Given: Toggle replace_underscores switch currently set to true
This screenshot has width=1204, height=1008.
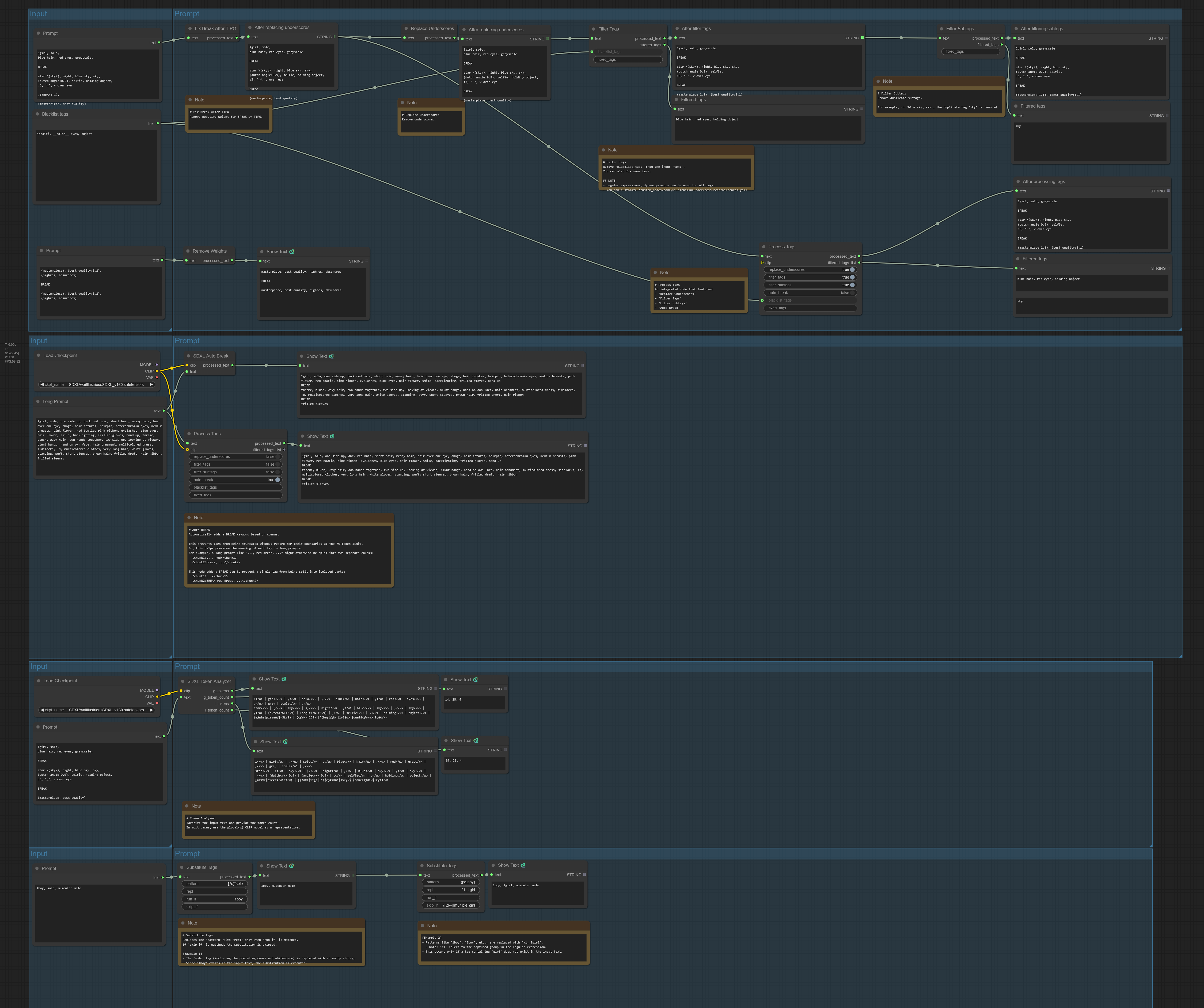Looking at the screenshot, I should point(852,269).
